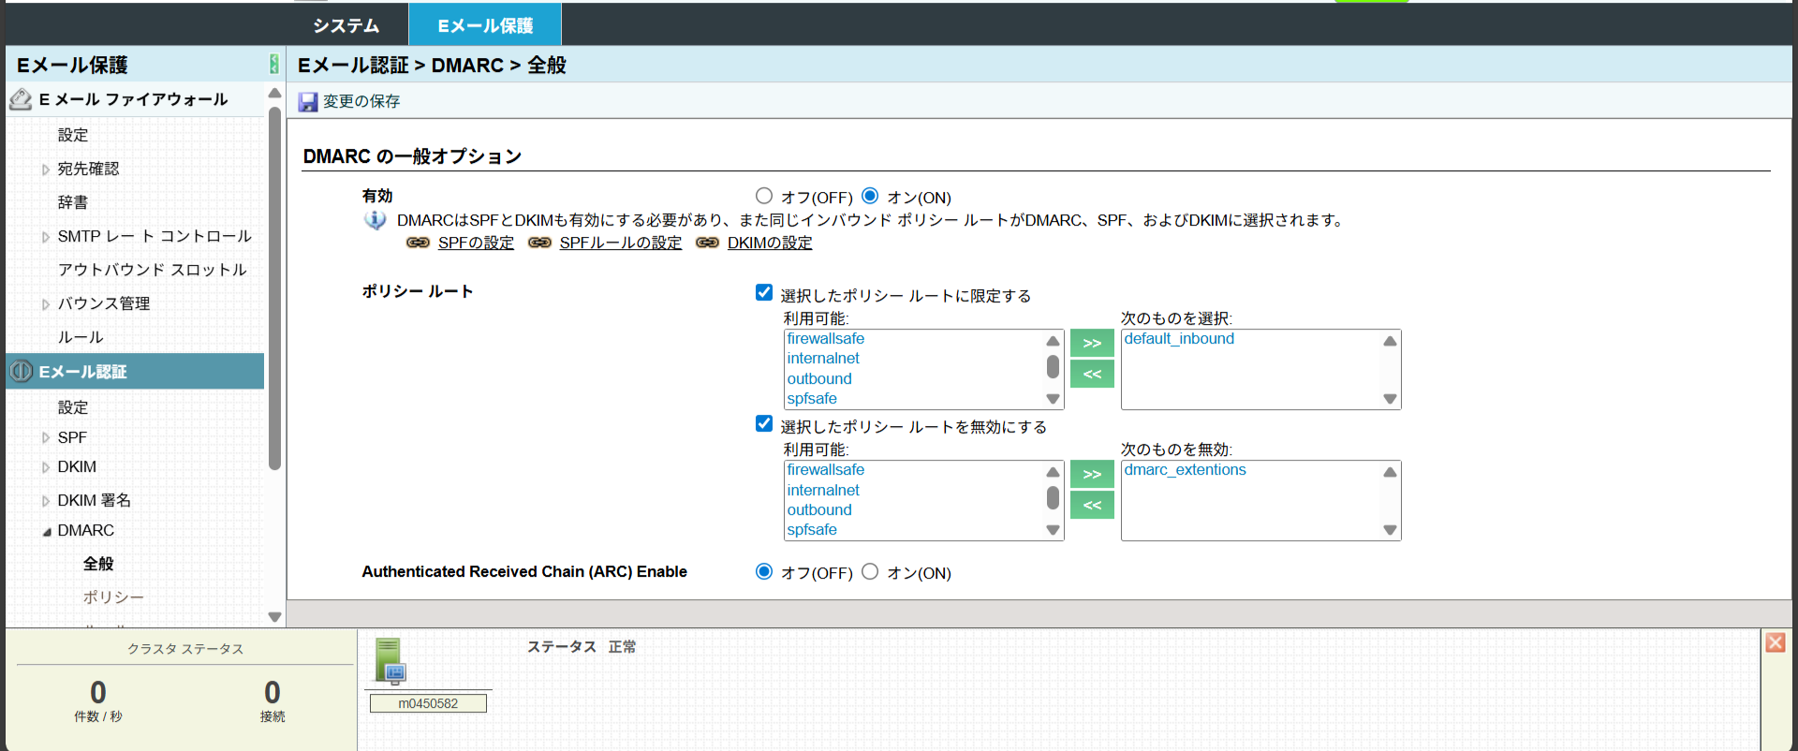
Task: Uncheck 選択したポリシー ルートに限定する checkbox
Action: tap(764, 293)
